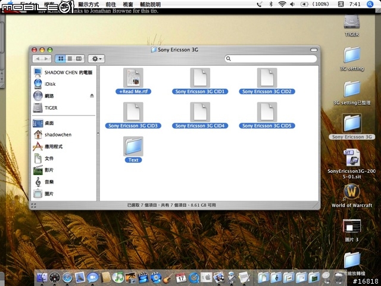This screenshot has height=286, width=381.
Task: Launch iTunes from the Dock
Action: (x=118, y=277)
